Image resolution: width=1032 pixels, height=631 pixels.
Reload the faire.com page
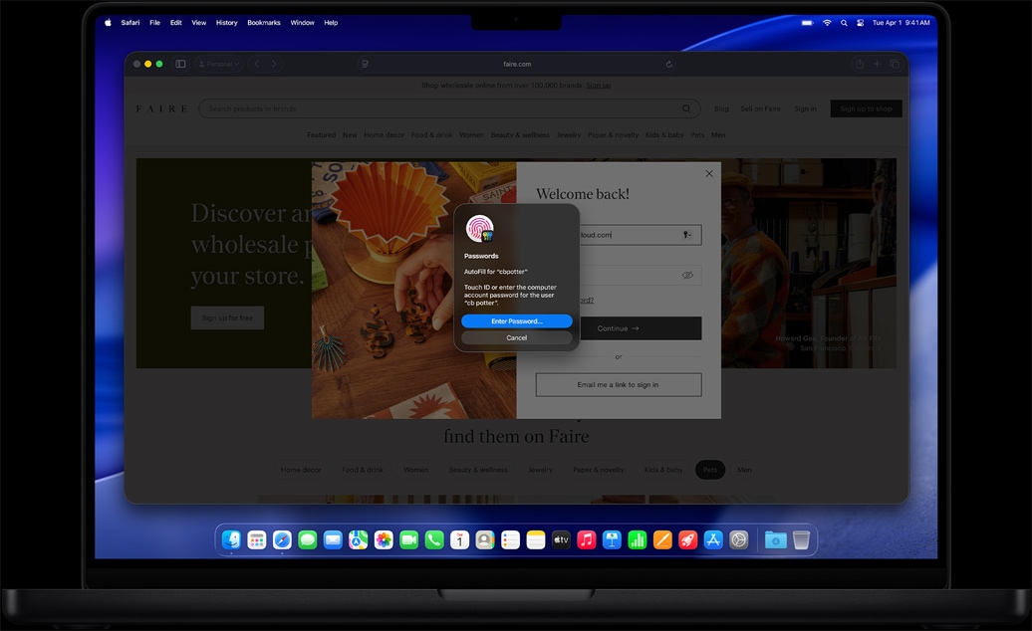(x=670, y=63)
